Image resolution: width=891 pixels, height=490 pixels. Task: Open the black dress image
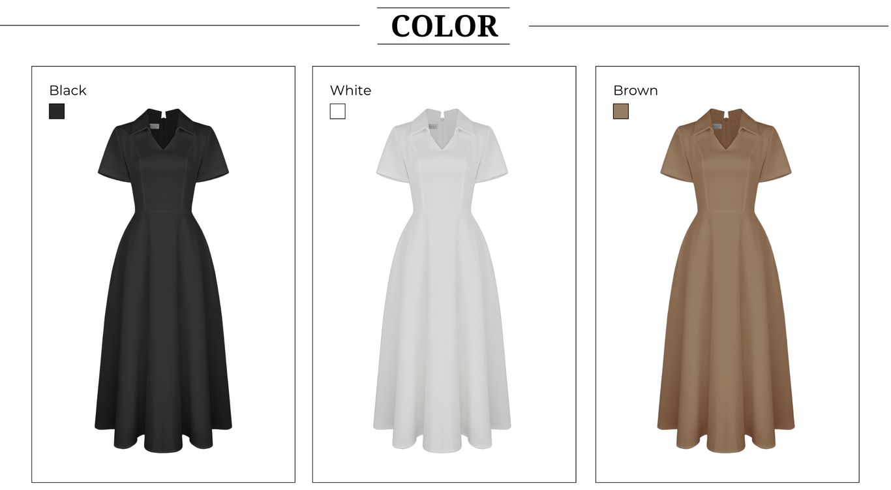[163, 280]
